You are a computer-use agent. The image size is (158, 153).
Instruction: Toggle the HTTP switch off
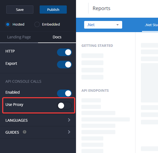point(64,52)
